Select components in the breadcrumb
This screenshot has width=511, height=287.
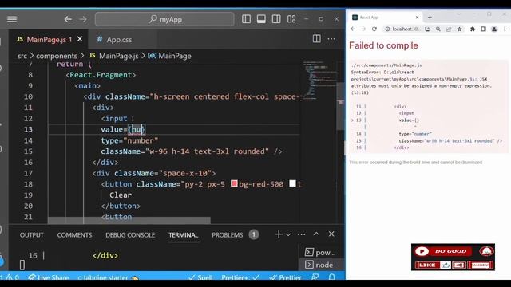pos(57,56)
